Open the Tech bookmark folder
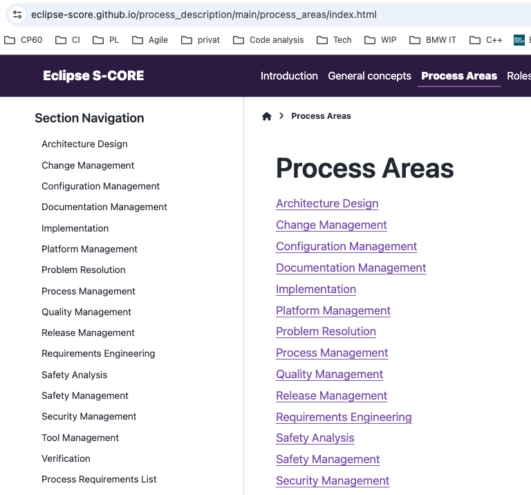 [334, 40]
